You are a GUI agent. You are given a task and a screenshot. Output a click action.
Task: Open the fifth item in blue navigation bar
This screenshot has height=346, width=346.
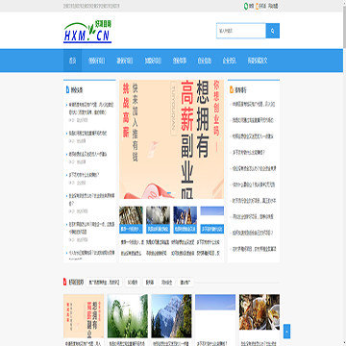(180, 61)
